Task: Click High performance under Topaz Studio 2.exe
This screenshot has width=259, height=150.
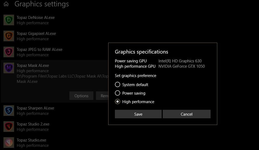Action: pos(33,129)
